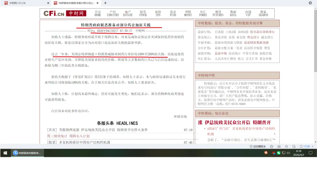Open headline 多家机构看好中国资产结构性机遇
This screenshot has width=317, height=178.
click(84, 142)
